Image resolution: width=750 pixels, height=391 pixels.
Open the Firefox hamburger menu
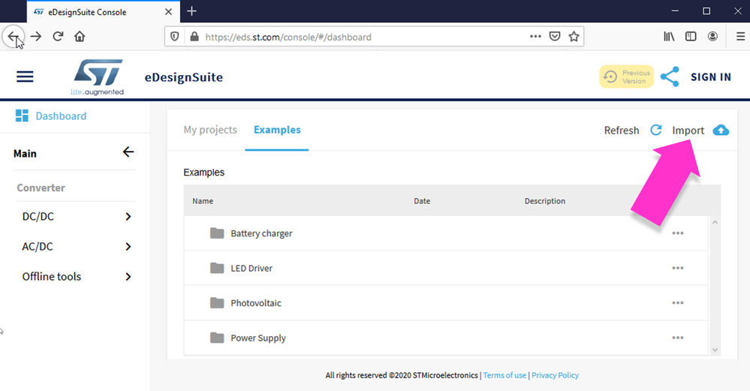click(740, 36)
